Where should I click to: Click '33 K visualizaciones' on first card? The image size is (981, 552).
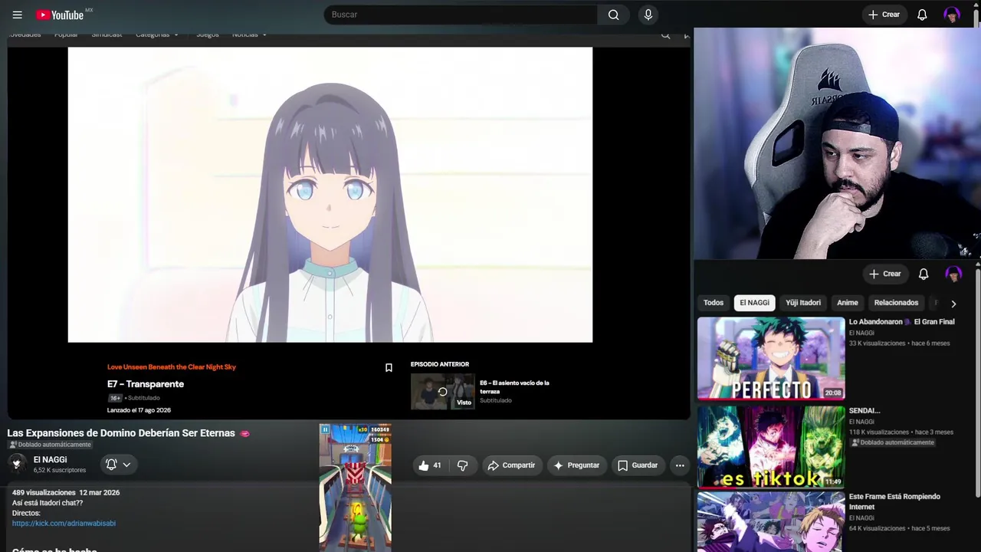(878, 343)
